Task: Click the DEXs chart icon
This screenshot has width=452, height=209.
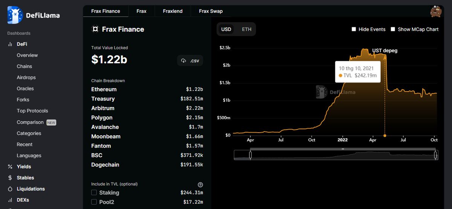Action: tap(10, 200)
